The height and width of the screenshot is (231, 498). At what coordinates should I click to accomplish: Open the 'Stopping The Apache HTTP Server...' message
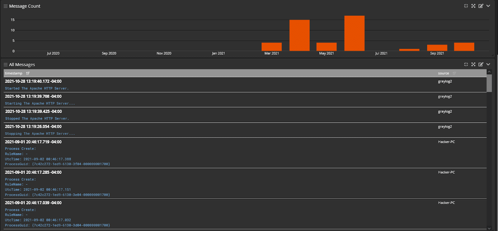point(40,134)
